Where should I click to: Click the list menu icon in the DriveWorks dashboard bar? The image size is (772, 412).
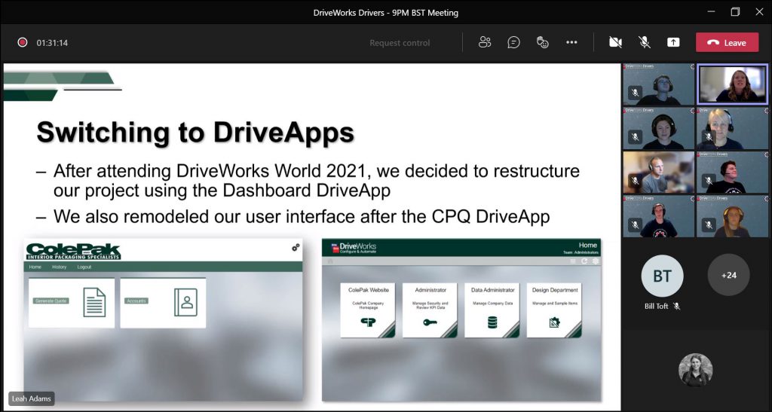click(573, 261)
